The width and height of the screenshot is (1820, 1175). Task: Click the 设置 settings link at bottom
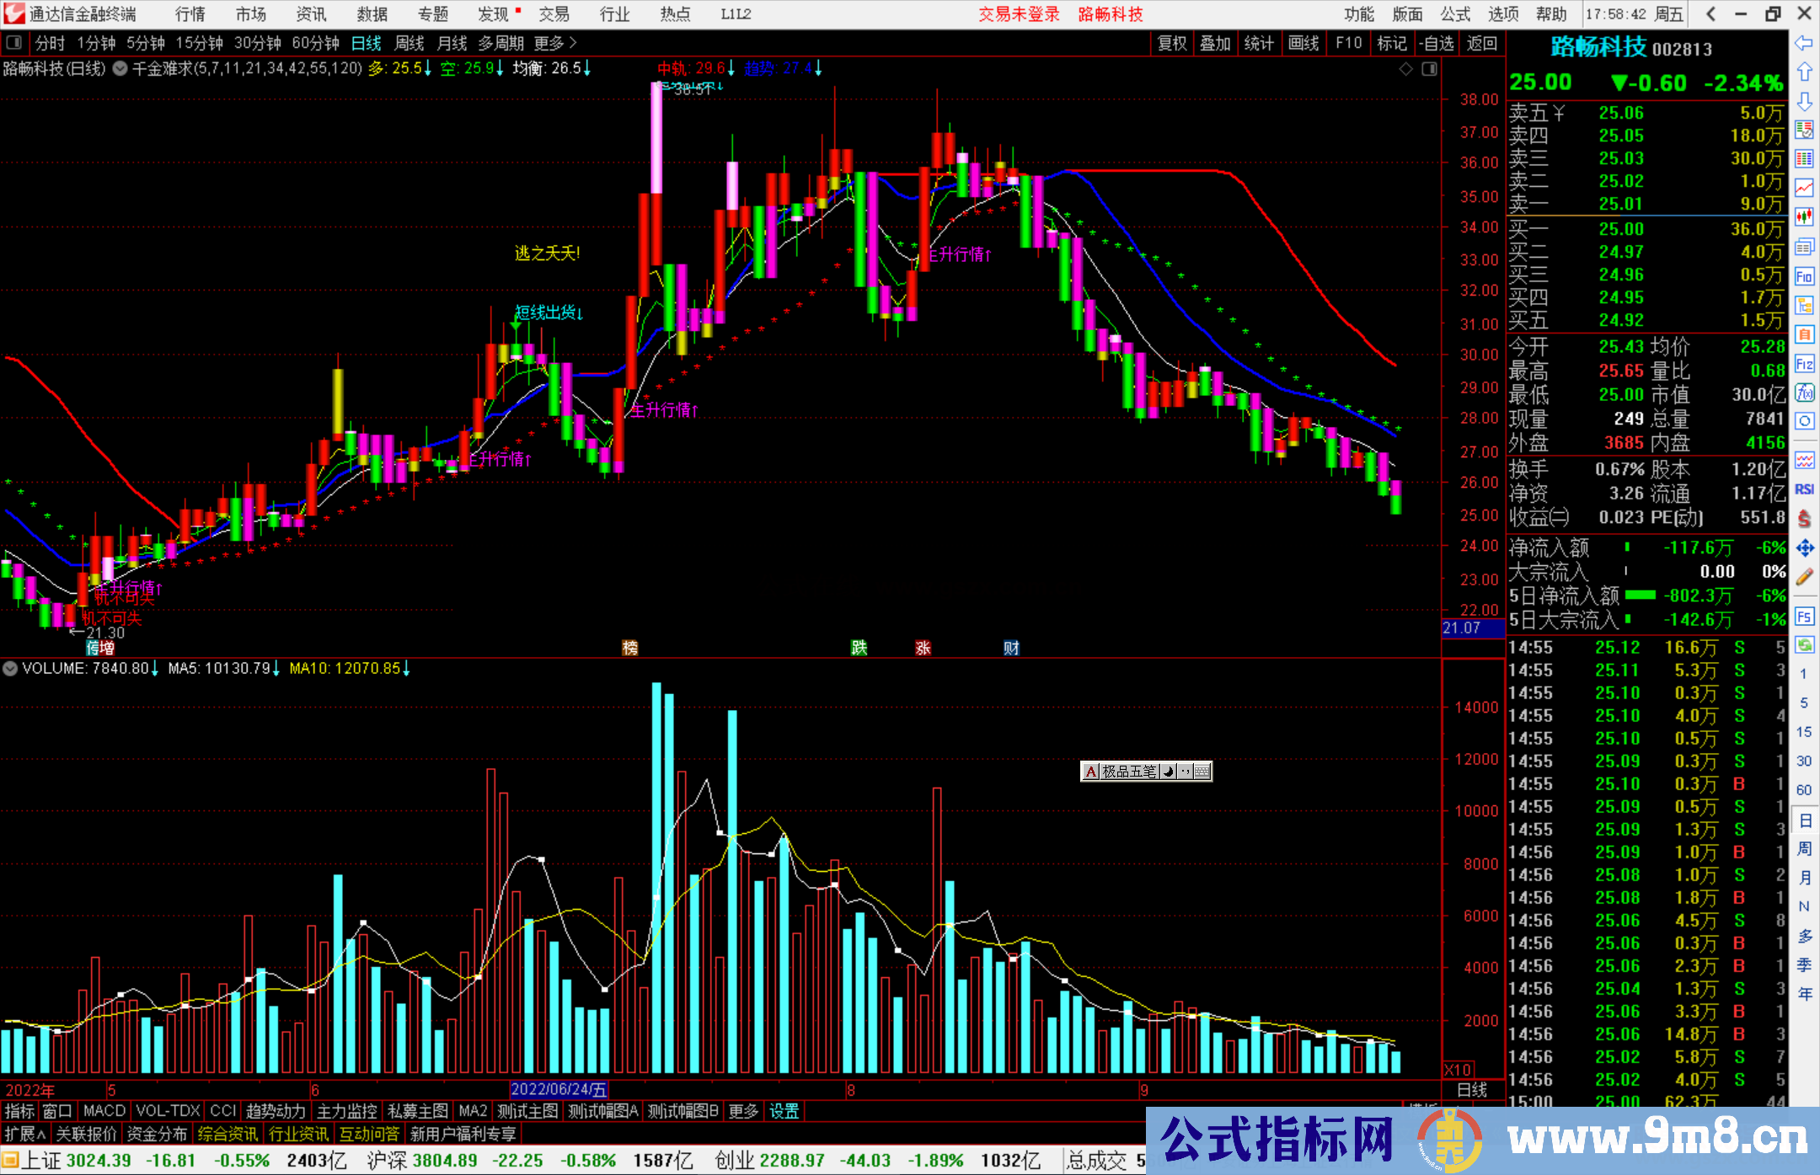(784, 1111)
